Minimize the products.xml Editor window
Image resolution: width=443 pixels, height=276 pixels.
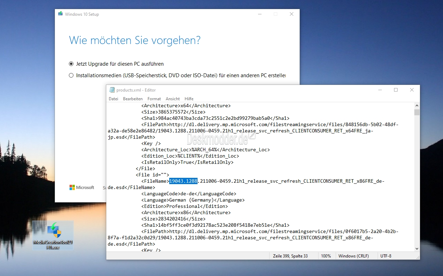[x=380, y=90]
